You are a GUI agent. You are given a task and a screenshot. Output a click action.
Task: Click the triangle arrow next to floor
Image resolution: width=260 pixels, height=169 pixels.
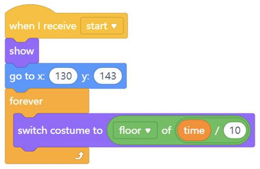click(x=148, y=131)
